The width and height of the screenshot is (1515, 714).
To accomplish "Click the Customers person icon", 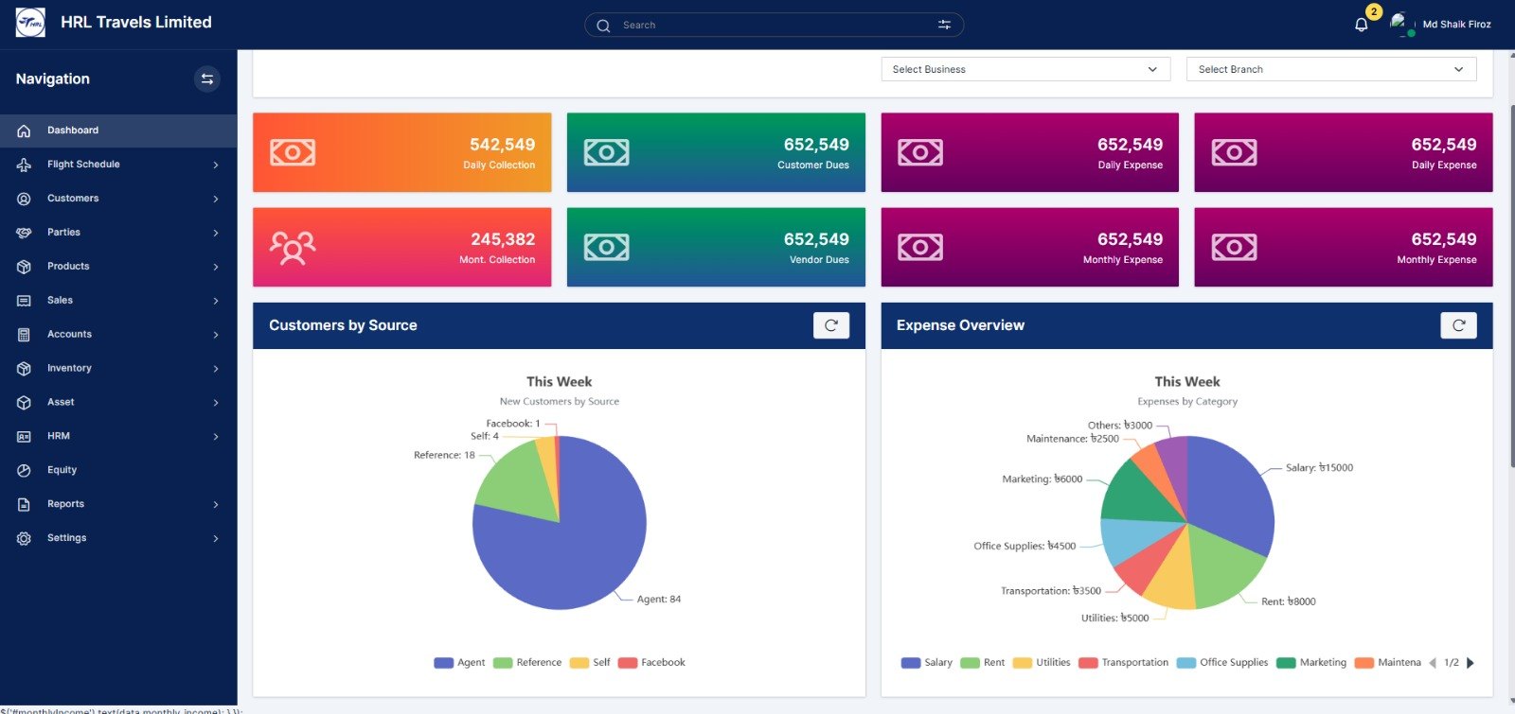I will (x=25, y=199).
